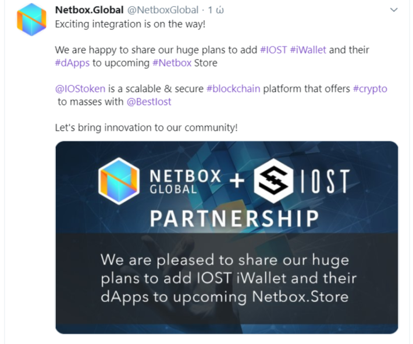
Task: Open the #dApps hashtag
Action: tap(72, 63)
